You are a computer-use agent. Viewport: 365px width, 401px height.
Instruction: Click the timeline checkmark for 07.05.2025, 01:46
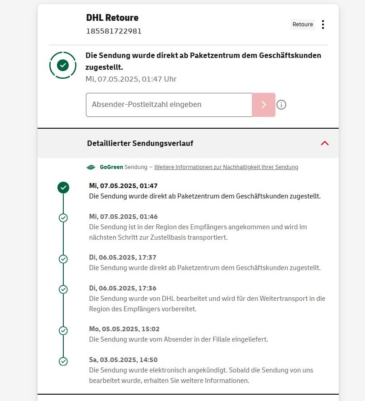[x=63, y=218]
